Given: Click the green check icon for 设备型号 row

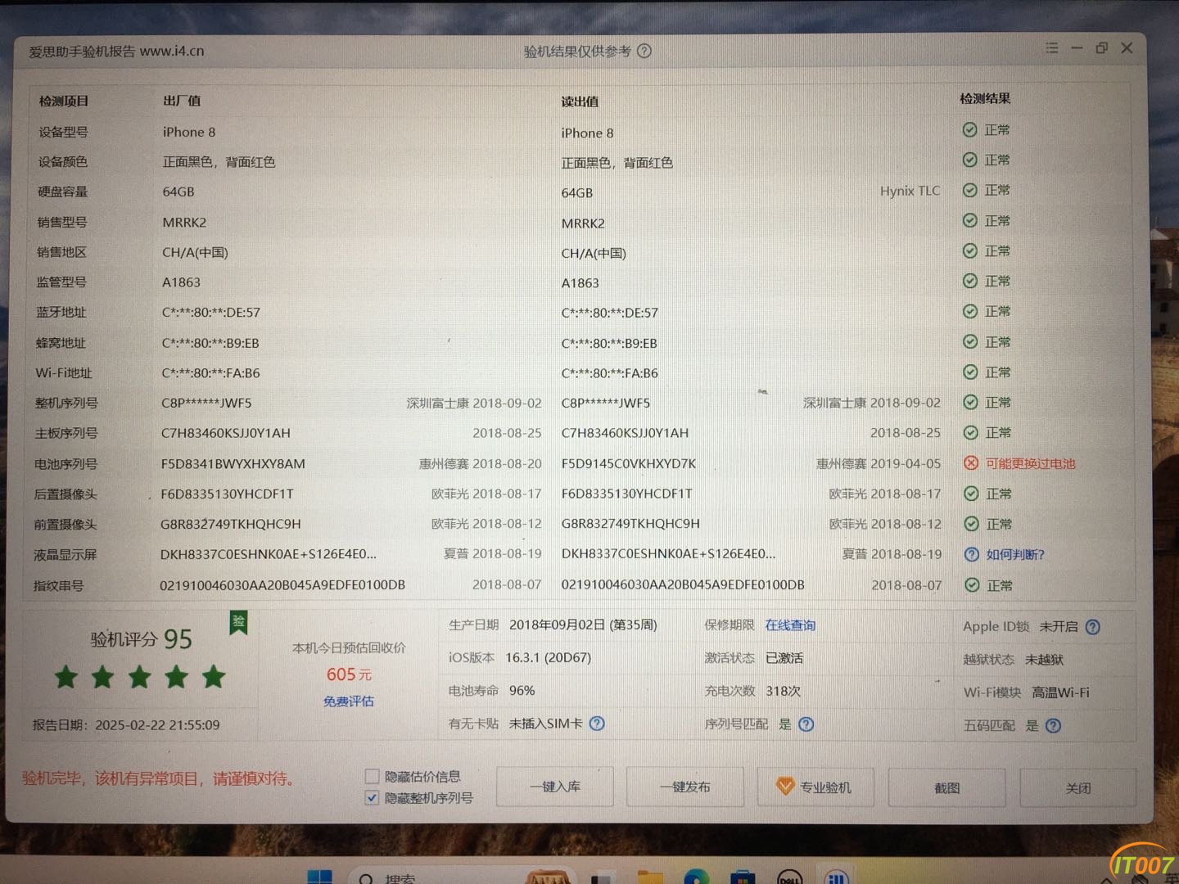Looking at the screenshot, I should click(x=970, y=130).
